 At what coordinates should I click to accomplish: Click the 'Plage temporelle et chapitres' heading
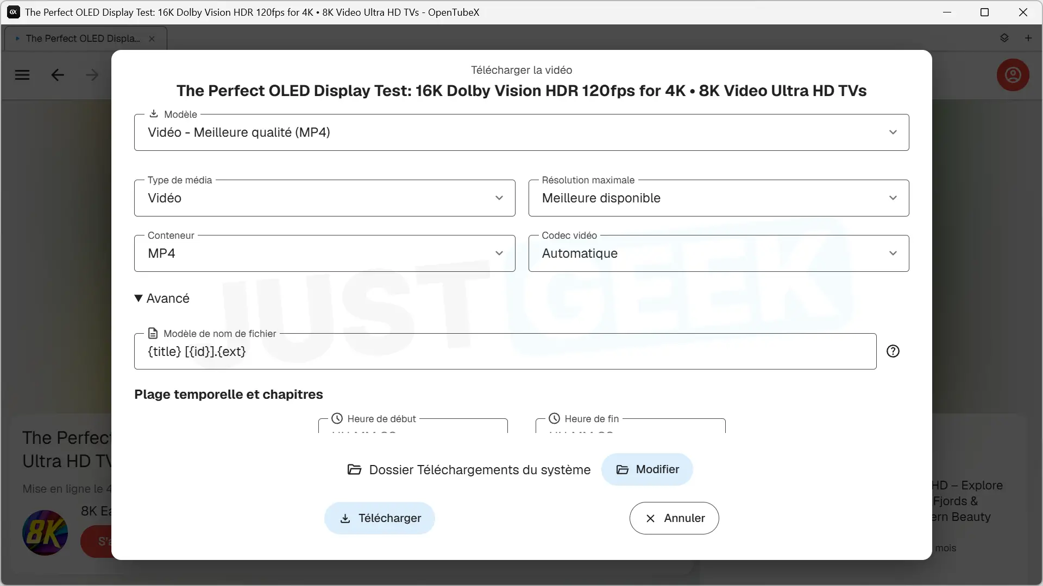[229, 394]
